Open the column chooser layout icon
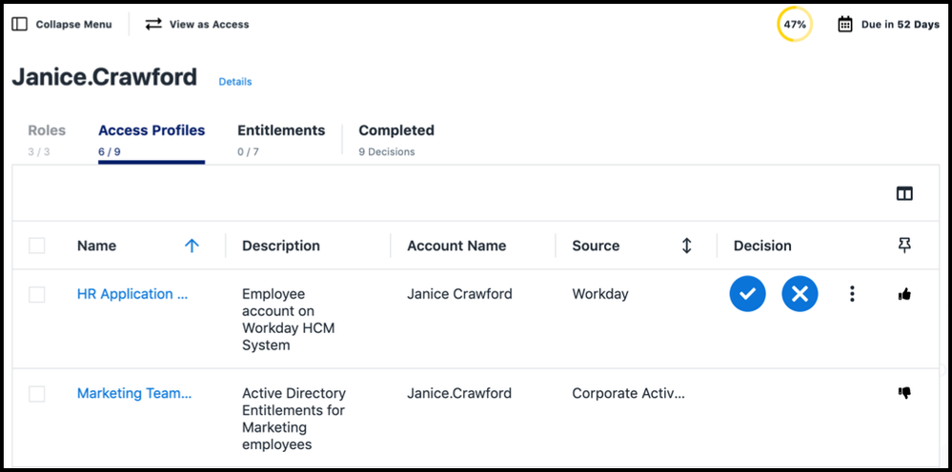 tap(904, 193)
